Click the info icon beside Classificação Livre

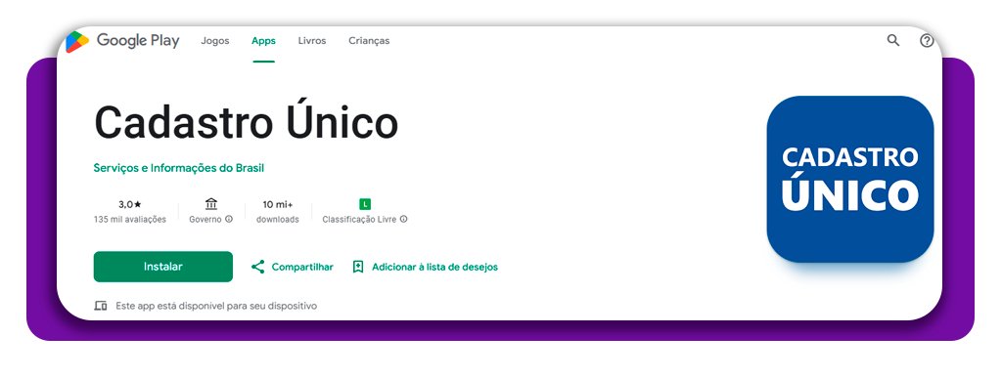tap(404, 219)
